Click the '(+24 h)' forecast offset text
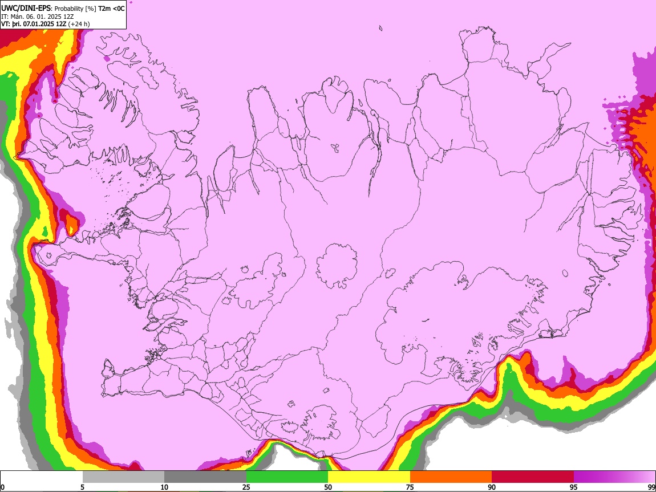This screenshot has height=492, width=656. click(x=79, y=24)
